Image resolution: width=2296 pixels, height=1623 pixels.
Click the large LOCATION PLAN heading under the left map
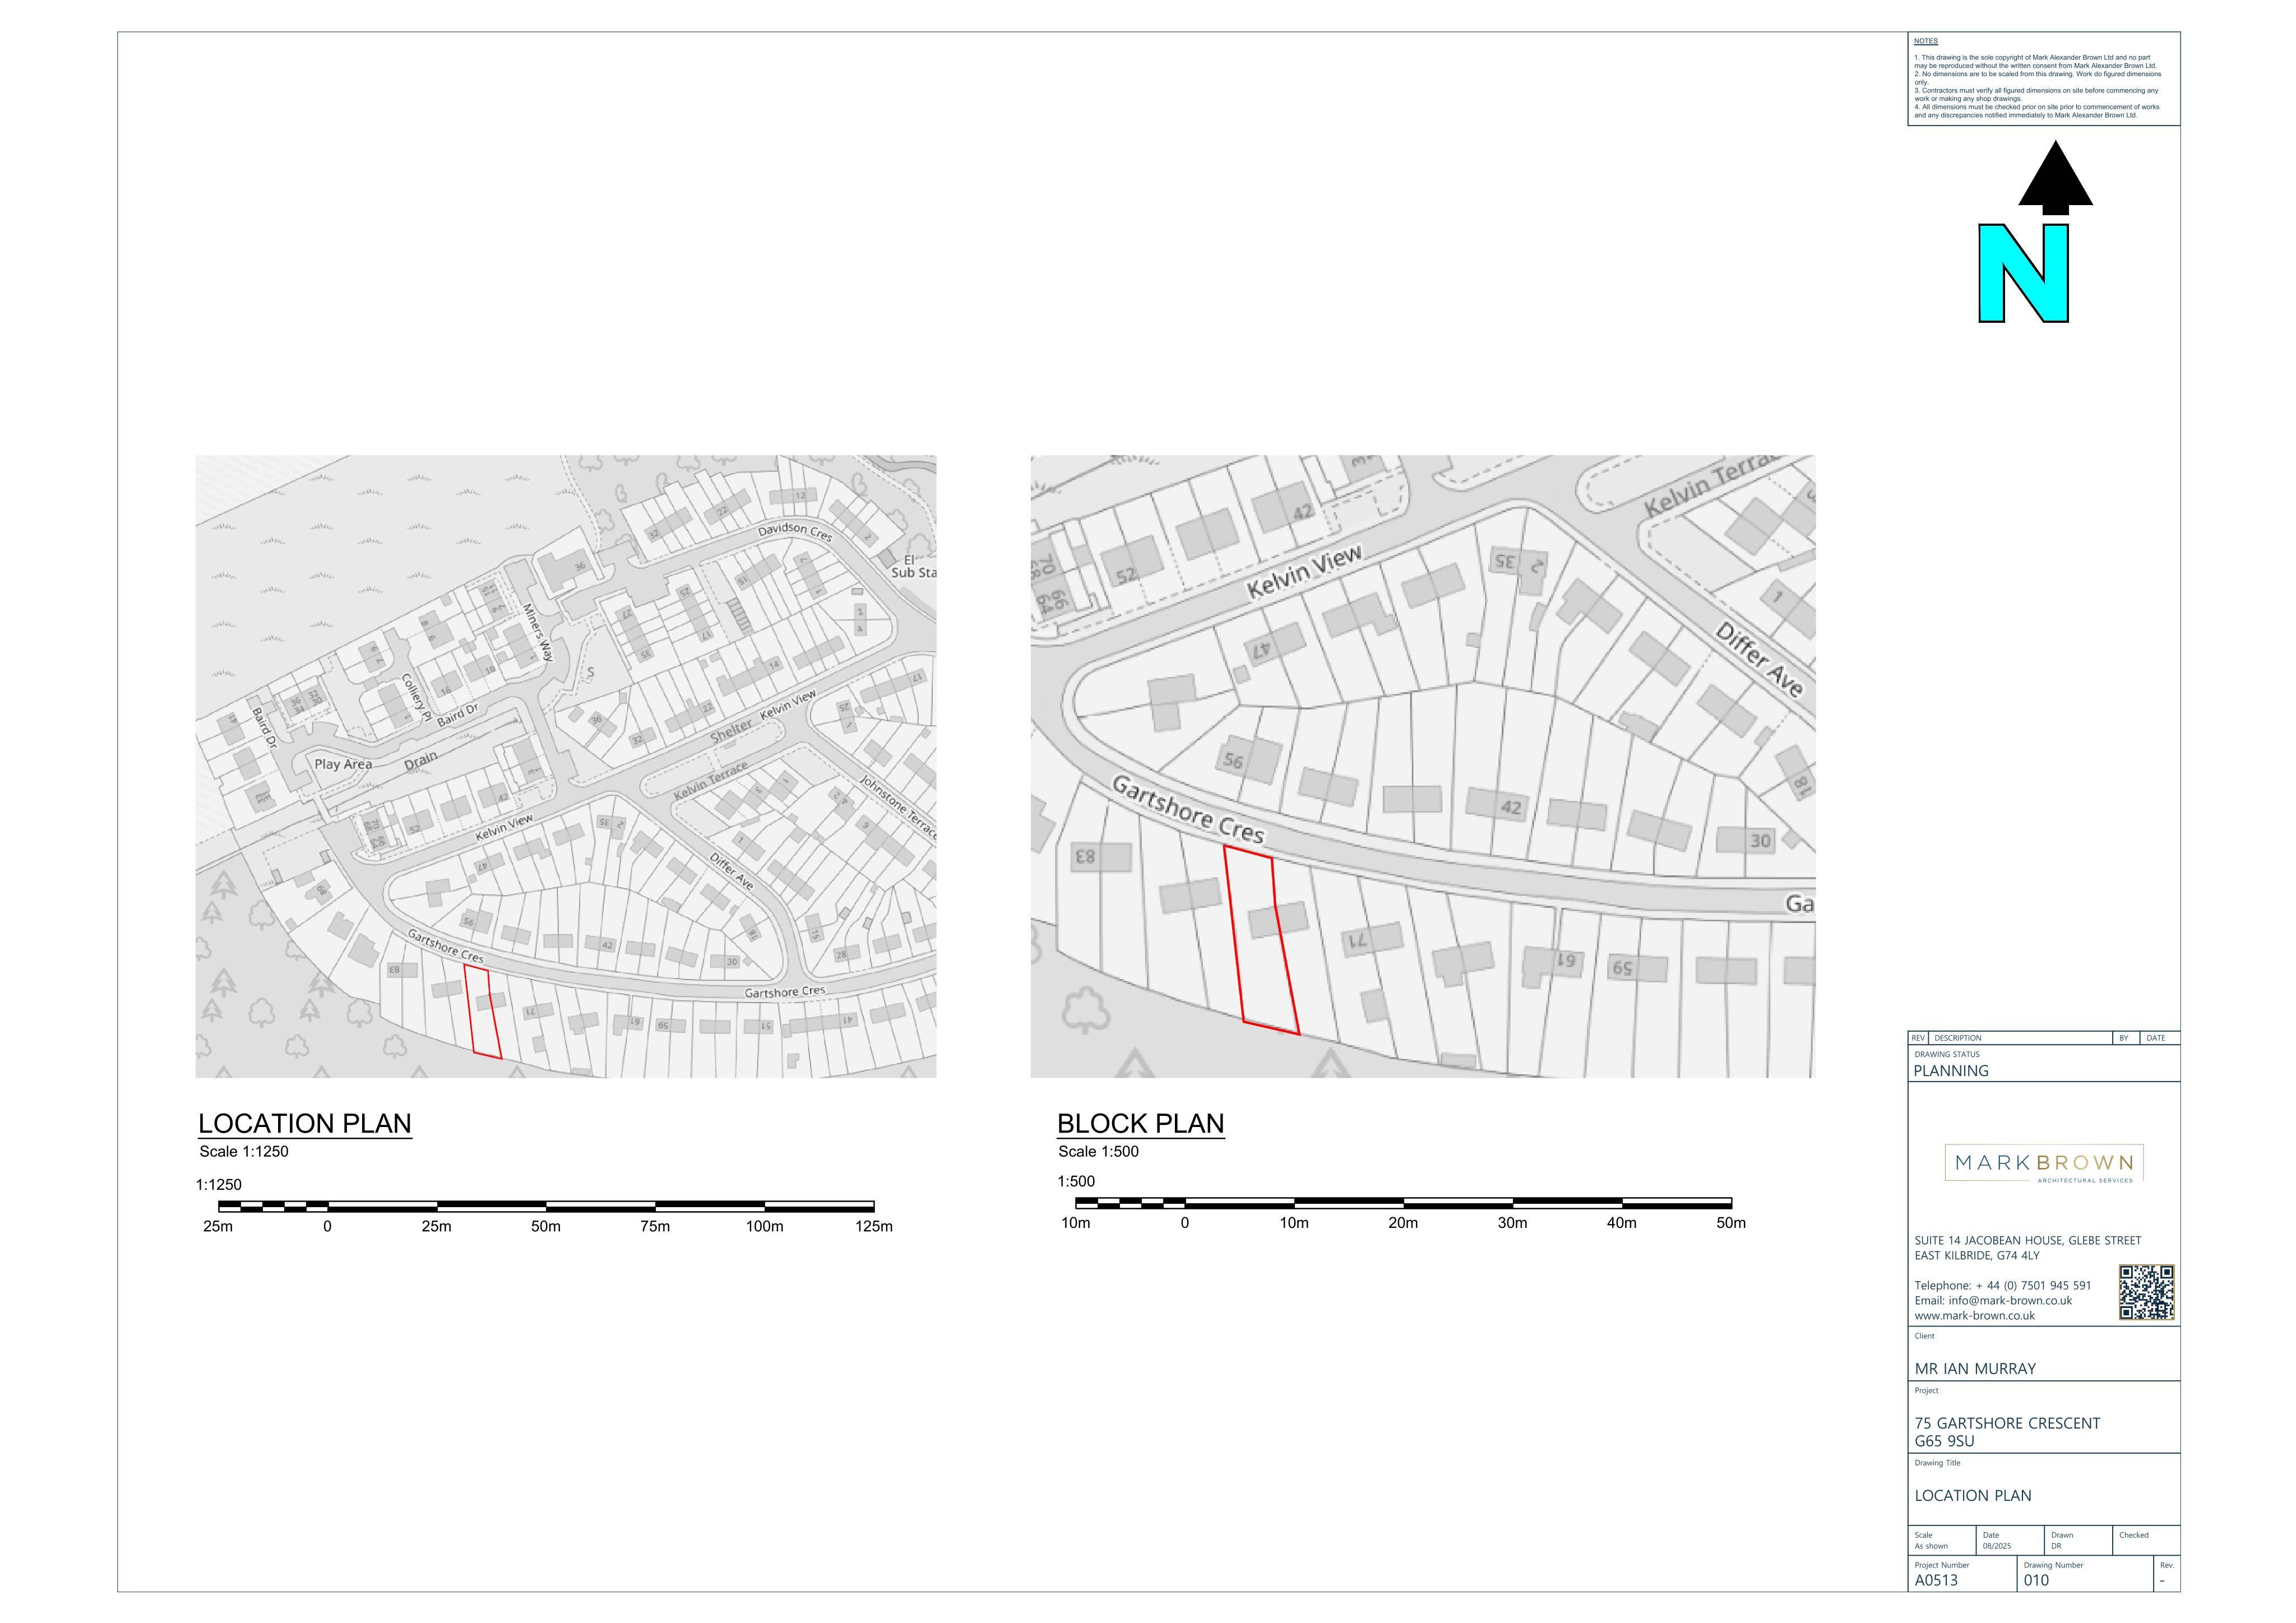[x=305, y=1123]
